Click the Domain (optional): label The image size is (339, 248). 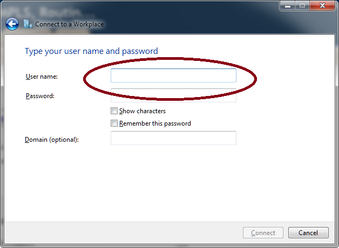click(52, 140)
